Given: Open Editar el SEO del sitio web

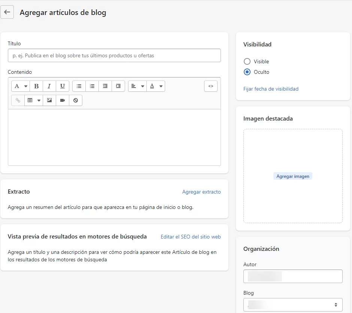Looking at the screenshot, I should (191, 237).
